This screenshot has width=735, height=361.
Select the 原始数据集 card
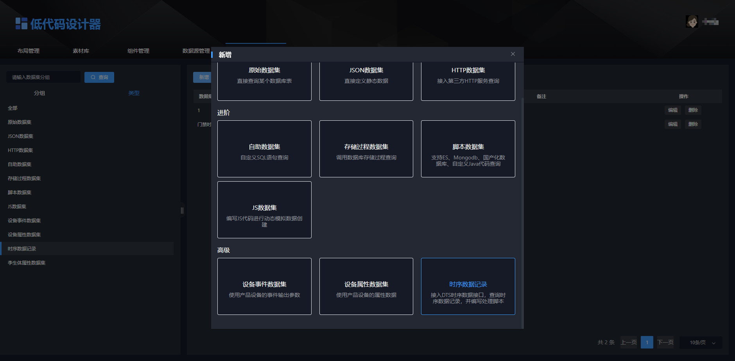[x=264, y=81]
